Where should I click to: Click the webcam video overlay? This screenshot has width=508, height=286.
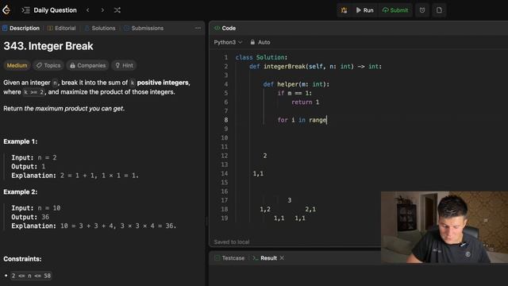point(444,227)
